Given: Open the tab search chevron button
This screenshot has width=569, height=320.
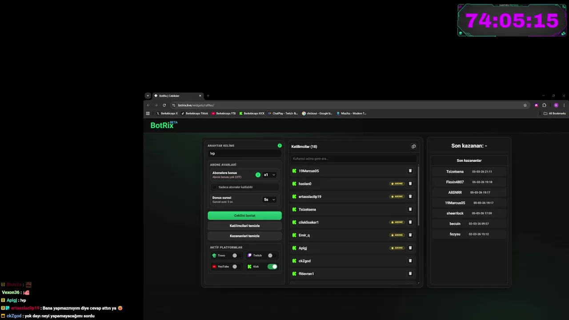Looking at the screenshot, I should click(x=148, y=96).
